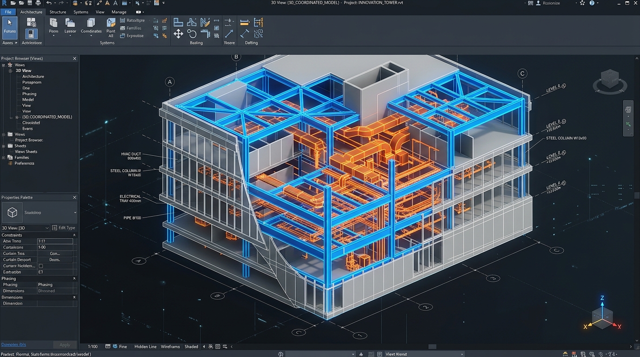Click the Save icon in quick access toolbar
The height and width of the screenshot is (357, 640).
pos(31,3)
